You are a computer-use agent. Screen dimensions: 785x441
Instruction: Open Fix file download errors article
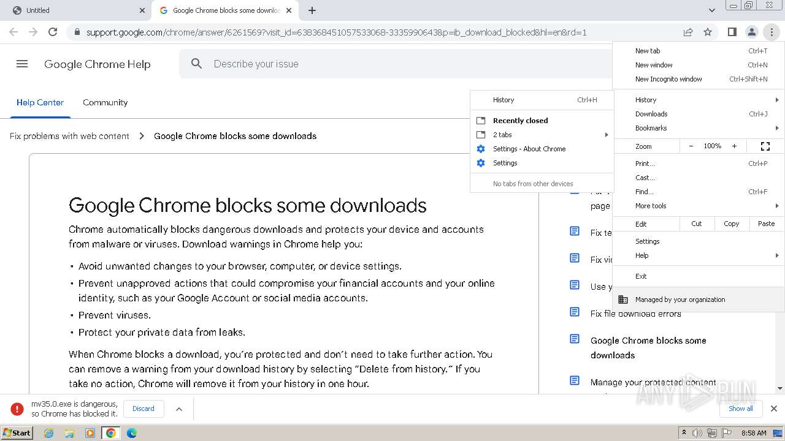click(x=635, y=314)
